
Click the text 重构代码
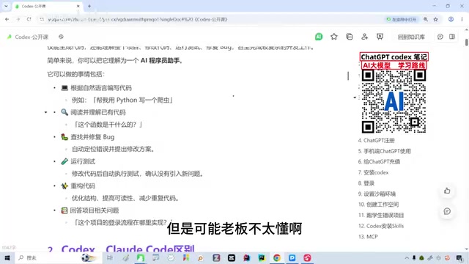click(x=83, y=186)
